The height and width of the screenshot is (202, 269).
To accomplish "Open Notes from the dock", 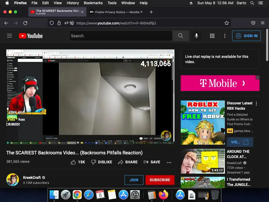I will point(112,195).
